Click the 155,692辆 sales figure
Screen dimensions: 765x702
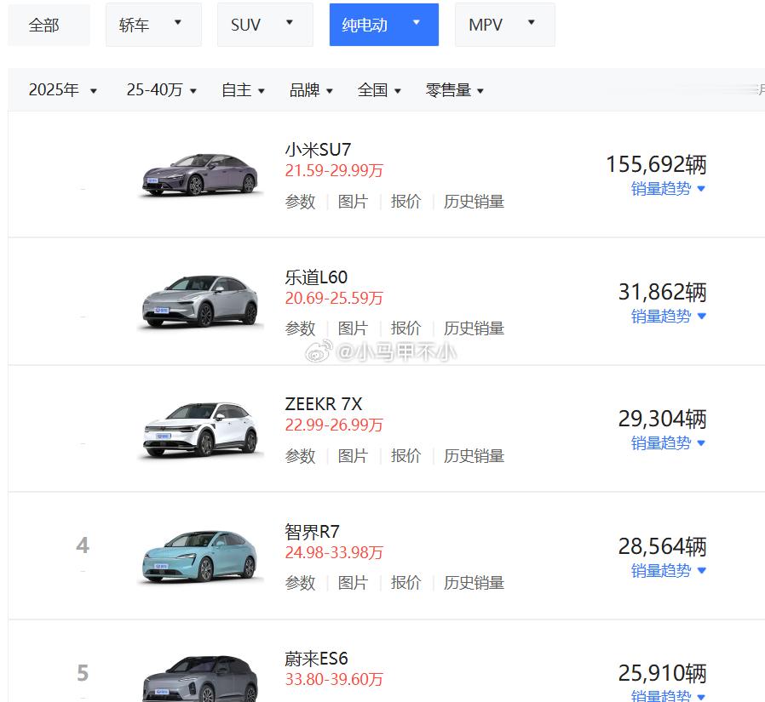click(656, 165)
